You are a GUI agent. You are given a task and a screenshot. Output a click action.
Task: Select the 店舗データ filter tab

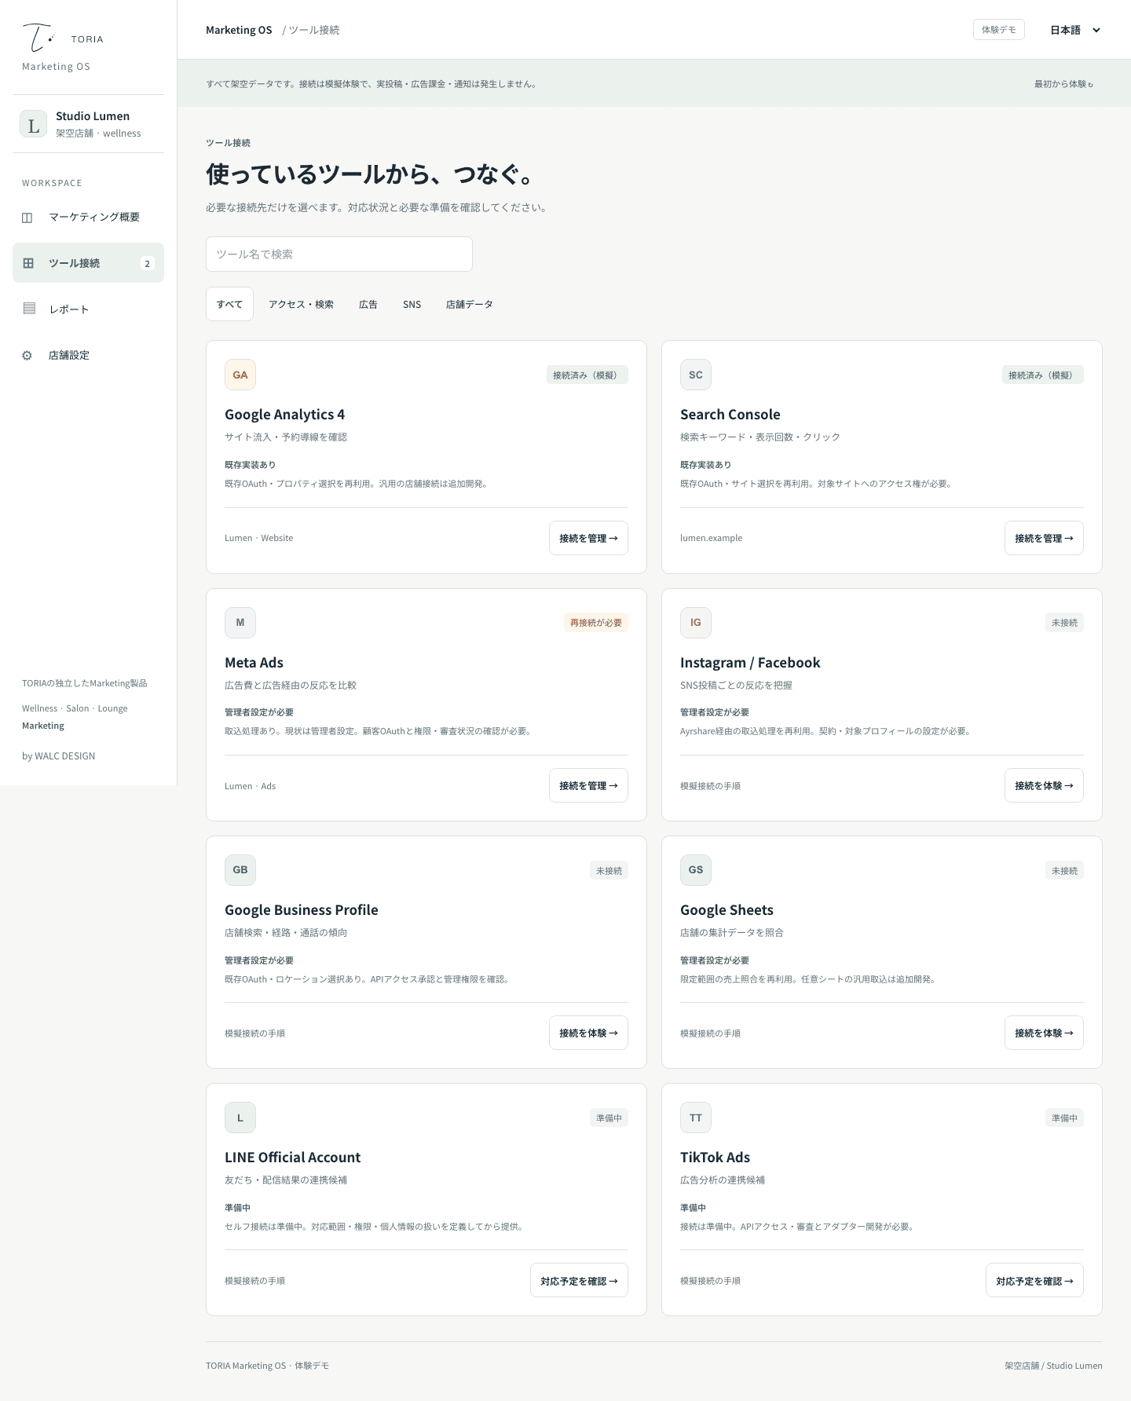pyautogui.click(x=470, y=304)
